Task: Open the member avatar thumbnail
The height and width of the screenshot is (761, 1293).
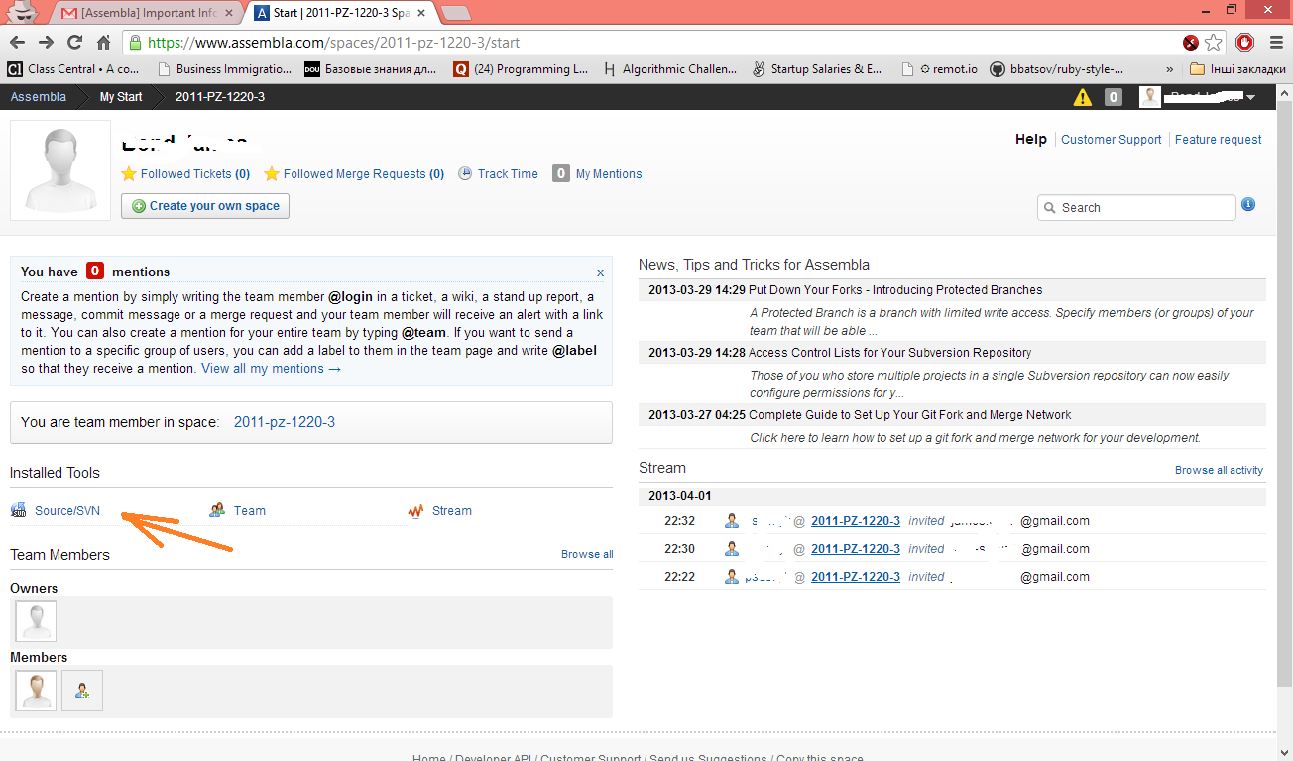Action: [x=36, y=691]
